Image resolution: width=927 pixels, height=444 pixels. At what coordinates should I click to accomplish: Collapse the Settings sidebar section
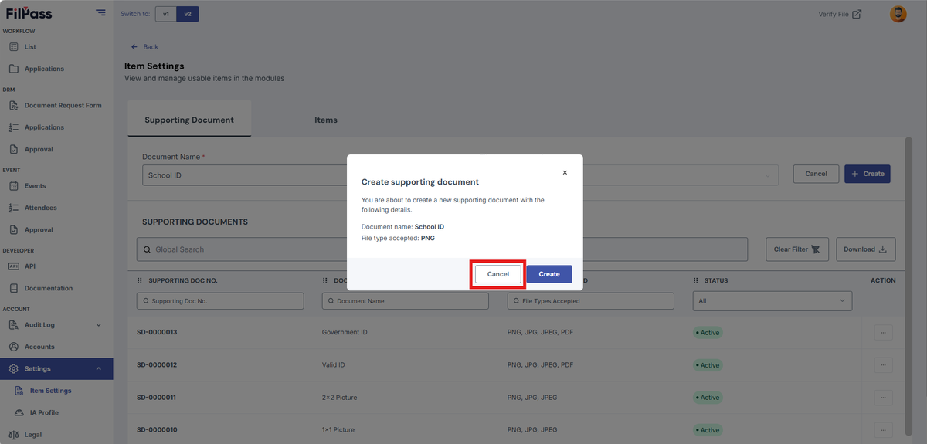pos(98,369)
